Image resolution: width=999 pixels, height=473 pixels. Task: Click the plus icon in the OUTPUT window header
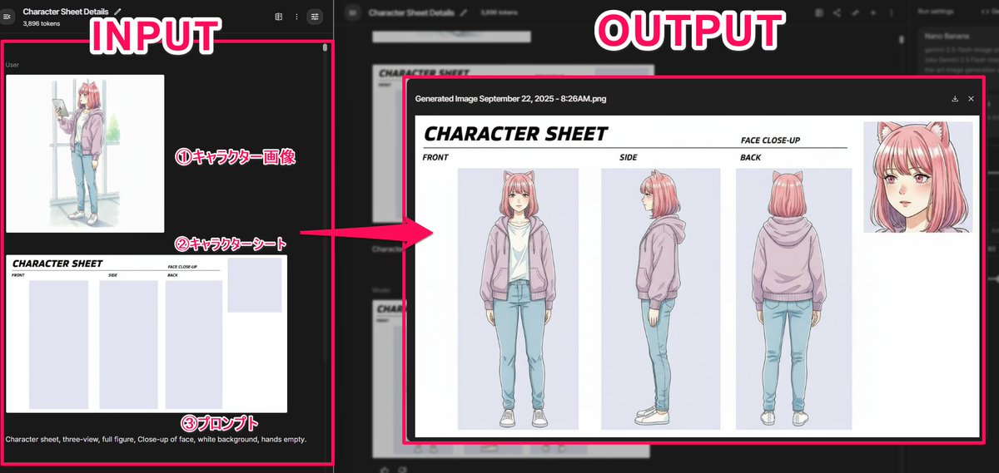click(x=872, y=12)
